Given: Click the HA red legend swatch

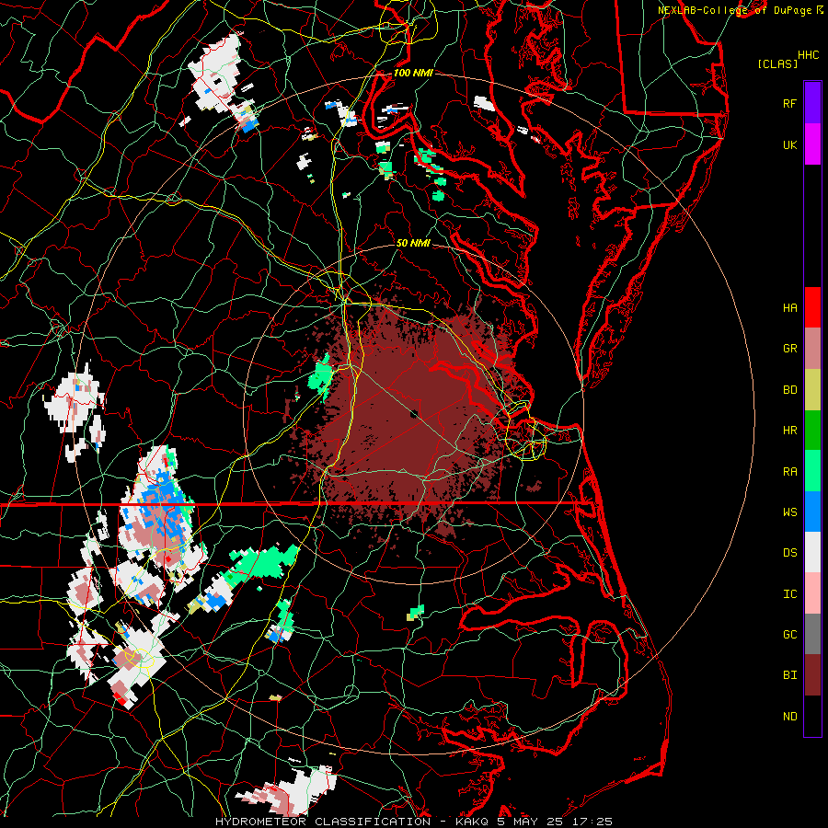Looking at the screenshot, I should point(812,307).
